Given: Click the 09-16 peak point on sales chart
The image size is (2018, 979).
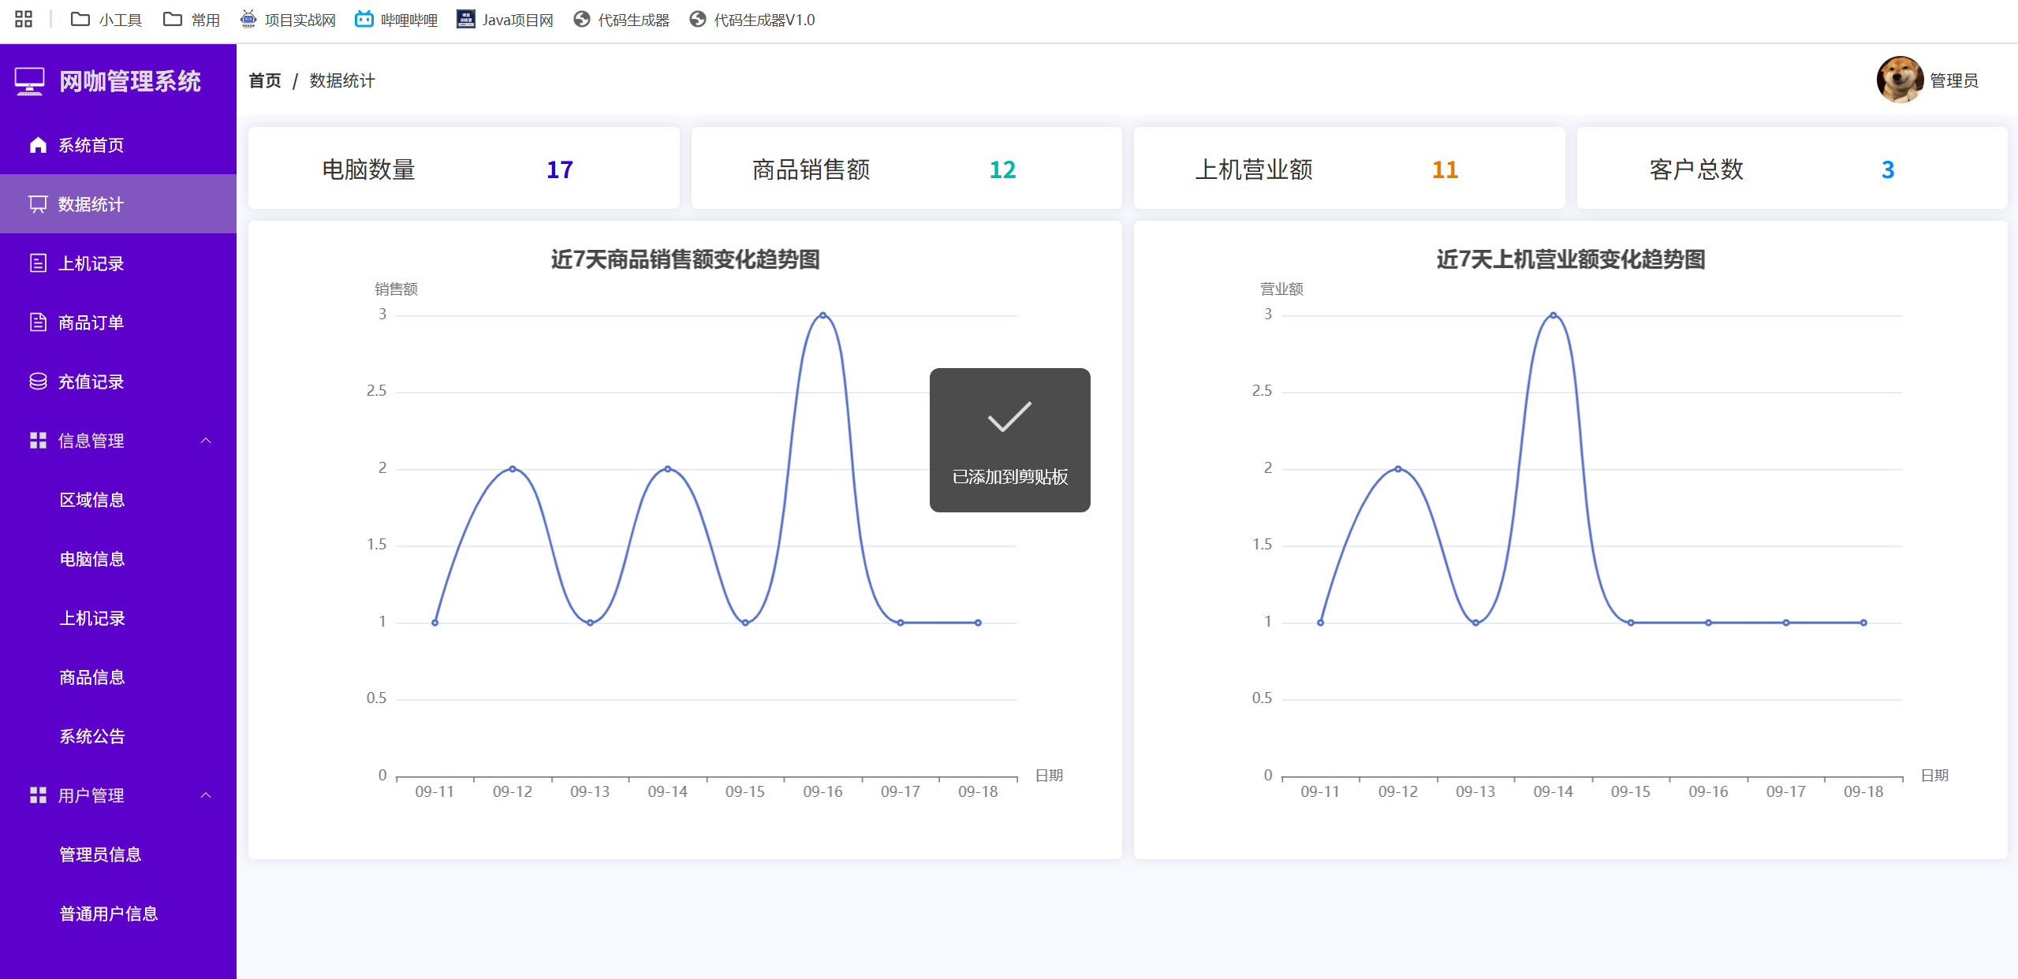Looking at the screenshot, I should [x=822, y=315].
